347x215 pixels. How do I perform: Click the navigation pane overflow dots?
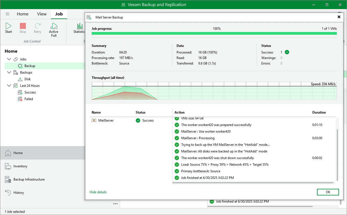click(115, 204)
